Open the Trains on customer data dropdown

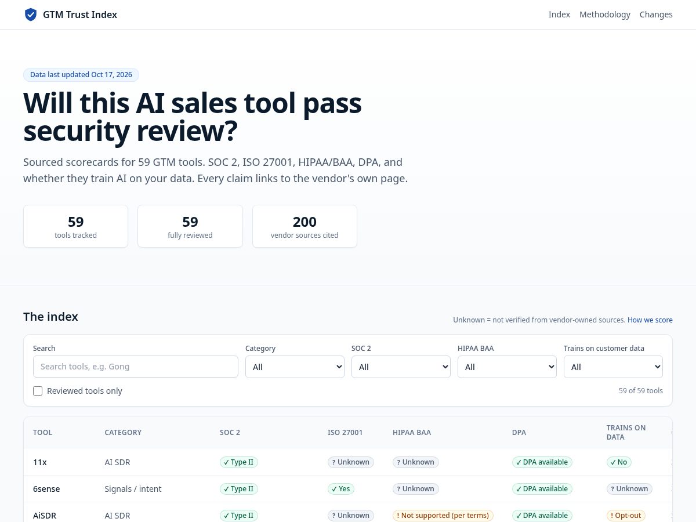613,367
